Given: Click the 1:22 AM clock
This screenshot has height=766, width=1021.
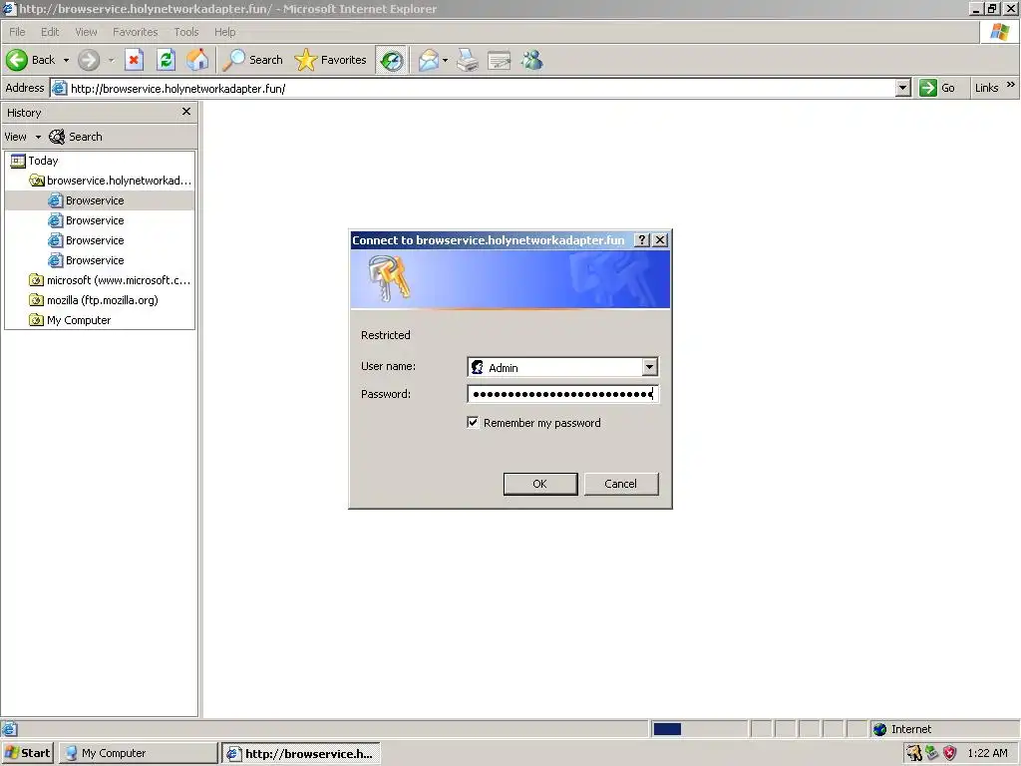Looking at the screenshot, I should (987, 753).
